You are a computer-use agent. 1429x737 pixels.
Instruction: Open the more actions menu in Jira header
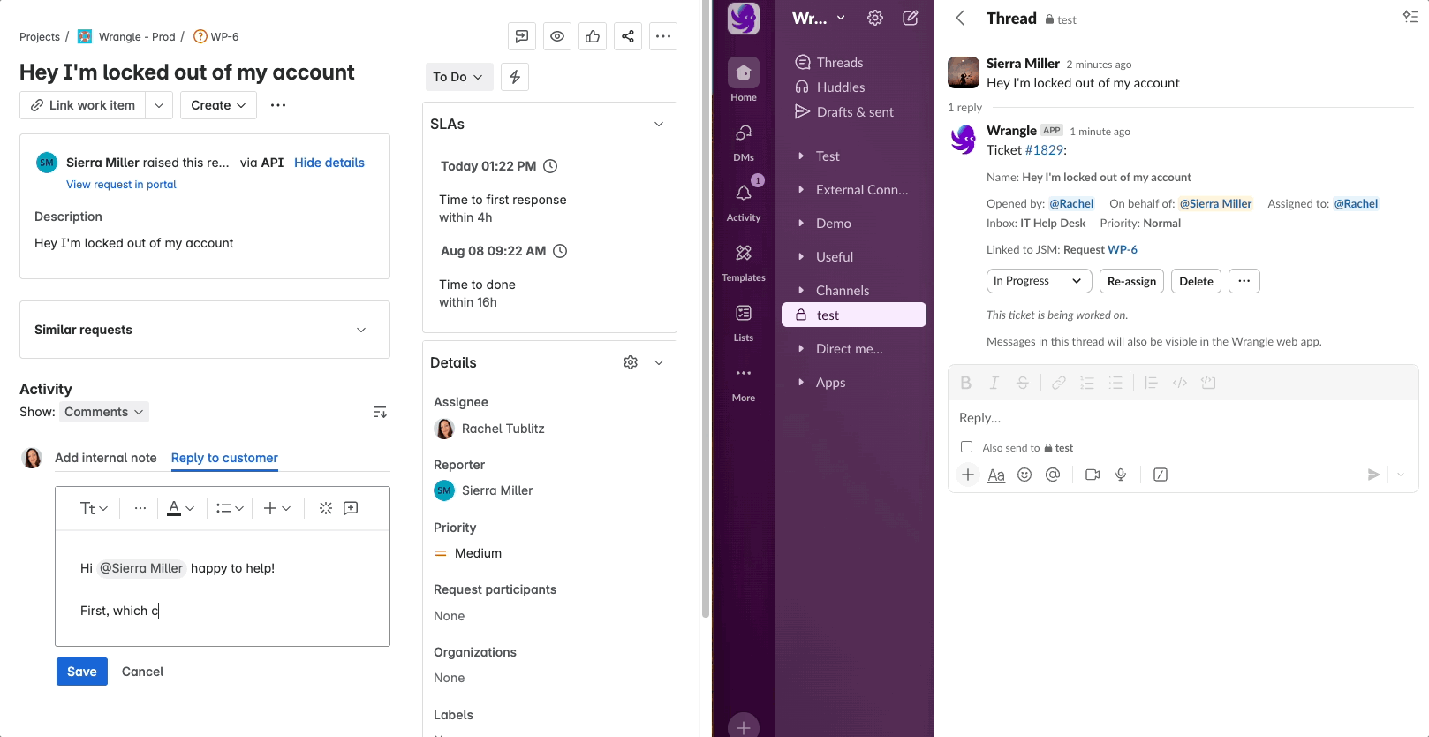pyautogui.click(x=663, y=36)
